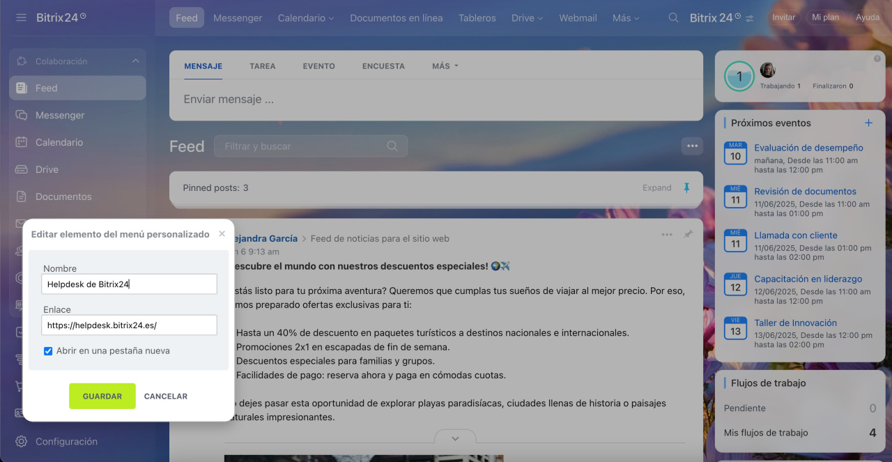Uncheck Abrir en una pestaña nueva
Viewport: 892px width, 462px height.
click(48, 351)
